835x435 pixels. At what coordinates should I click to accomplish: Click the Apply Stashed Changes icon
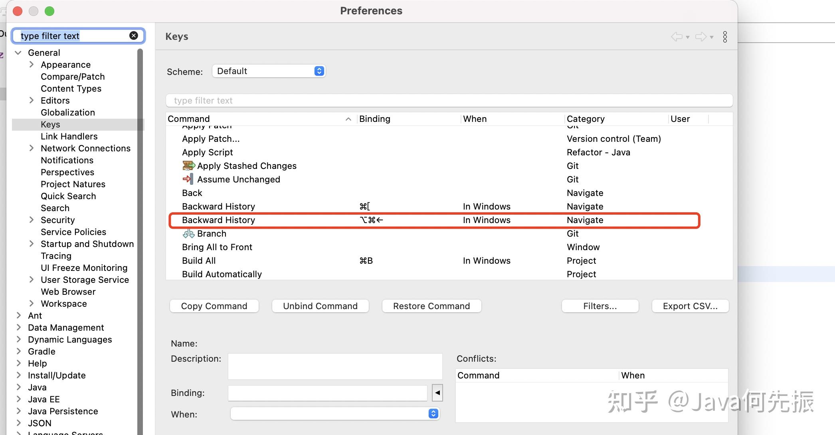click(x=188, y=166)
